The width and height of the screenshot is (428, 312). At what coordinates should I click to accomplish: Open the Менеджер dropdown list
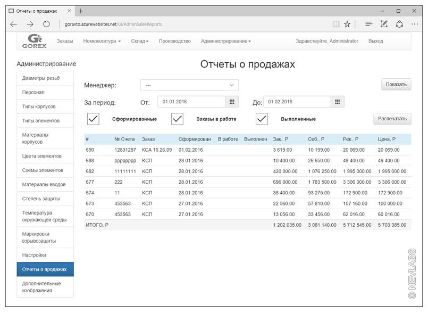189,85
